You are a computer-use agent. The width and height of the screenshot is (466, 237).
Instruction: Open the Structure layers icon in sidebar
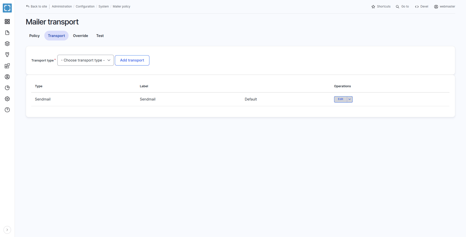pos(7,44)
